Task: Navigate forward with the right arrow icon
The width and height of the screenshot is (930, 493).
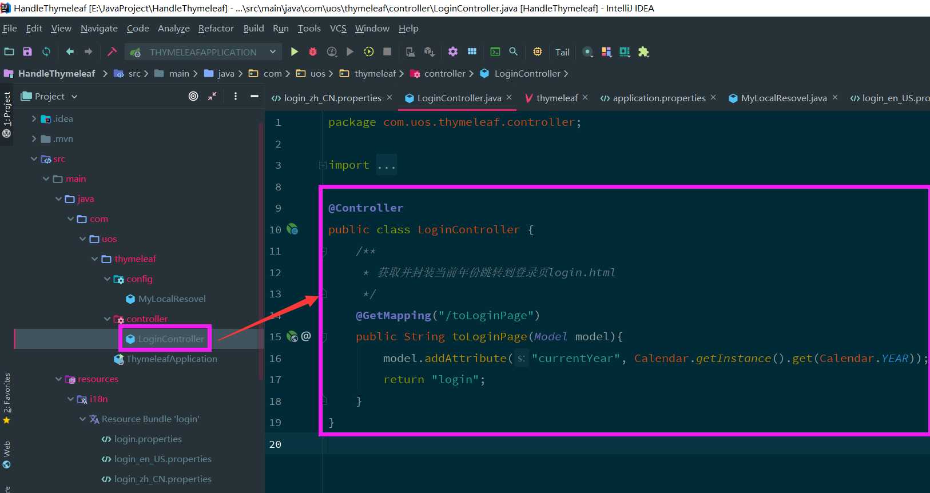Action: tap(88, 51)
